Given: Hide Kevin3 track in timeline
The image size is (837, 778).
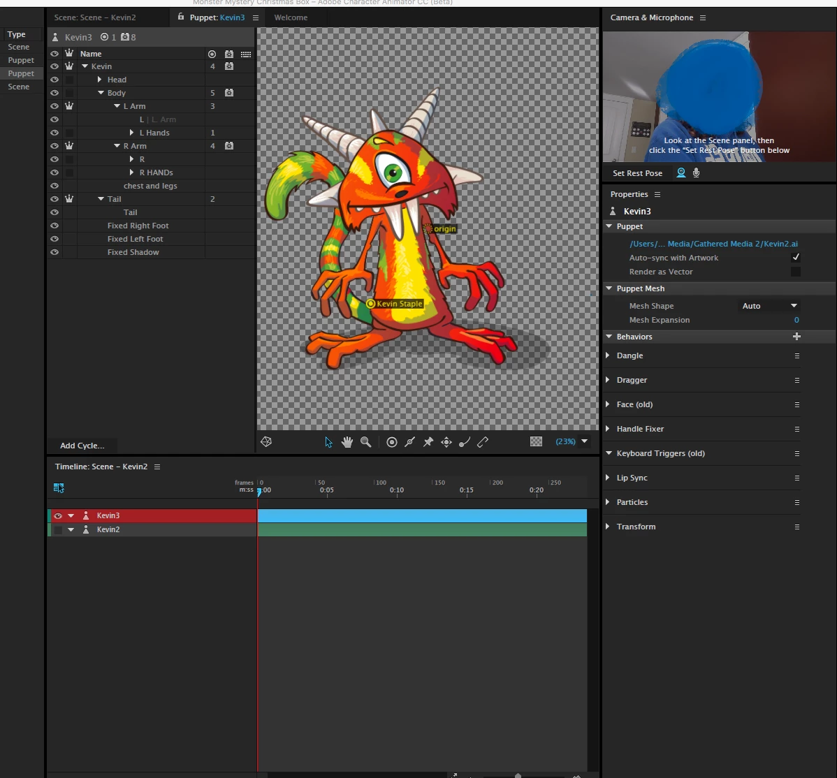Looking at the screenshot, I should (58, 515).
